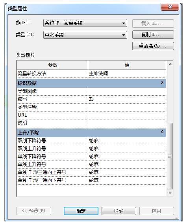Edit the 缩写 value ZJ
This screenshot has height=223, width=187.
click(x=127, y=99)
